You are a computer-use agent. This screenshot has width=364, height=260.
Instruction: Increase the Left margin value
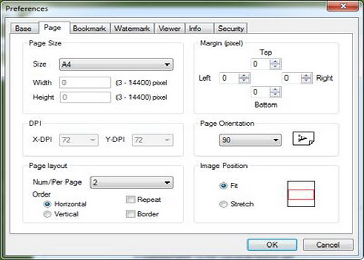click(x=244, y=75)
